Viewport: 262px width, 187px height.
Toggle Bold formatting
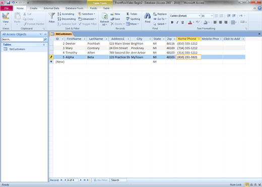click(172, 22)
